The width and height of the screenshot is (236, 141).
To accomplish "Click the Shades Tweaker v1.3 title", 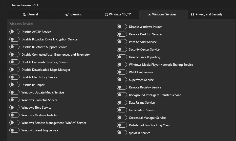I will point(24,5).
